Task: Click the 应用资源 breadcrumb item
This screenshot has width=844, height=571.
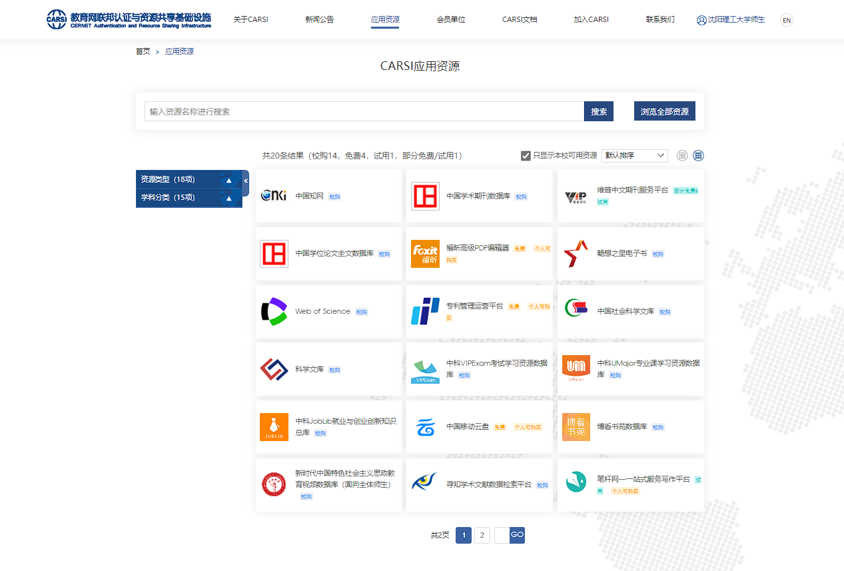Action: coord(179,51)
